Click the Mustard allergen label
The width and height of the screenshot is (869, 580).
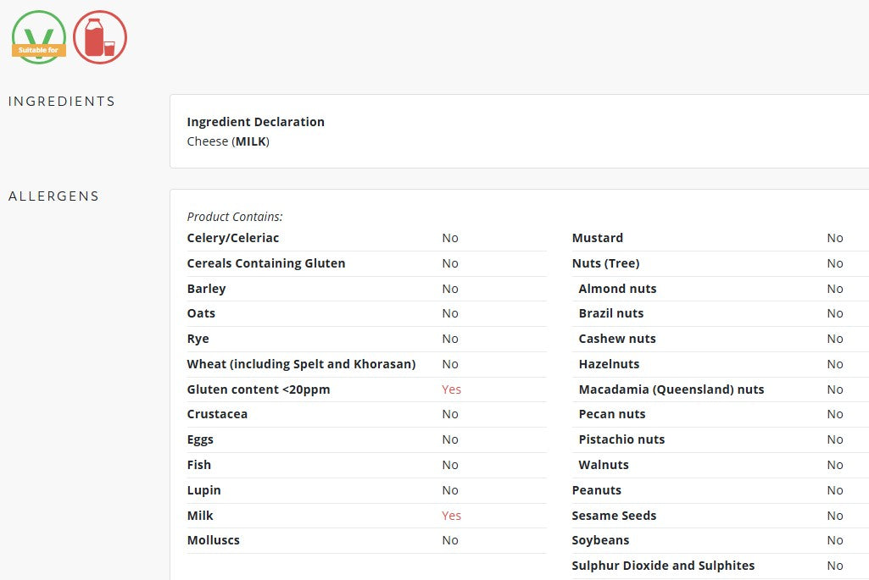pos(598,238)
